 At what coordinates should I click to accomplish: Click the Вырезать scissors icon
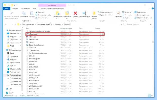pos(36,12)
